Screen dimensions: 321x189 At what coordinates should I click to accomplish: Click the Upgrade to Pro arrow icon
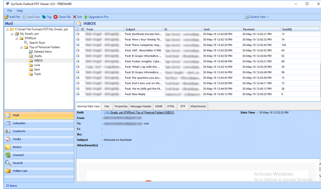(x=86, y=17)
